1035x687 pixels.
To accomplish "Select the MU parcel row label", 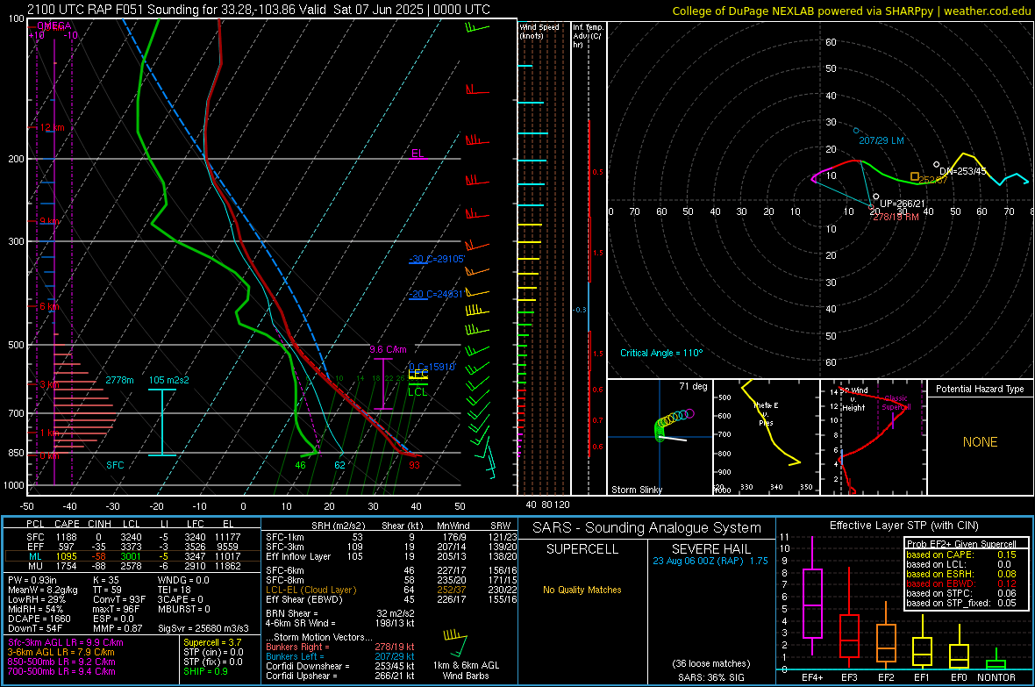I will click(x=35, y=566).
